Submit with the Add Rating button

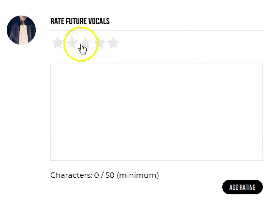tap(243, 187)
